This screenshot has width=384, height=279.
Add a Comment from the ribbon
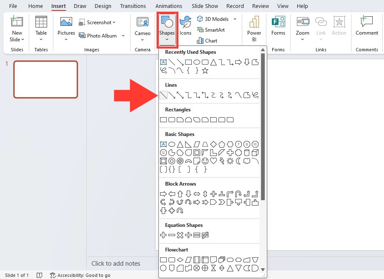(366, 26)
